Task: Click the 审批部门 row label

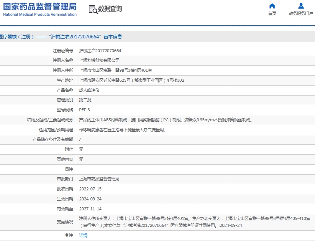Action: click(x=65, y=179)
